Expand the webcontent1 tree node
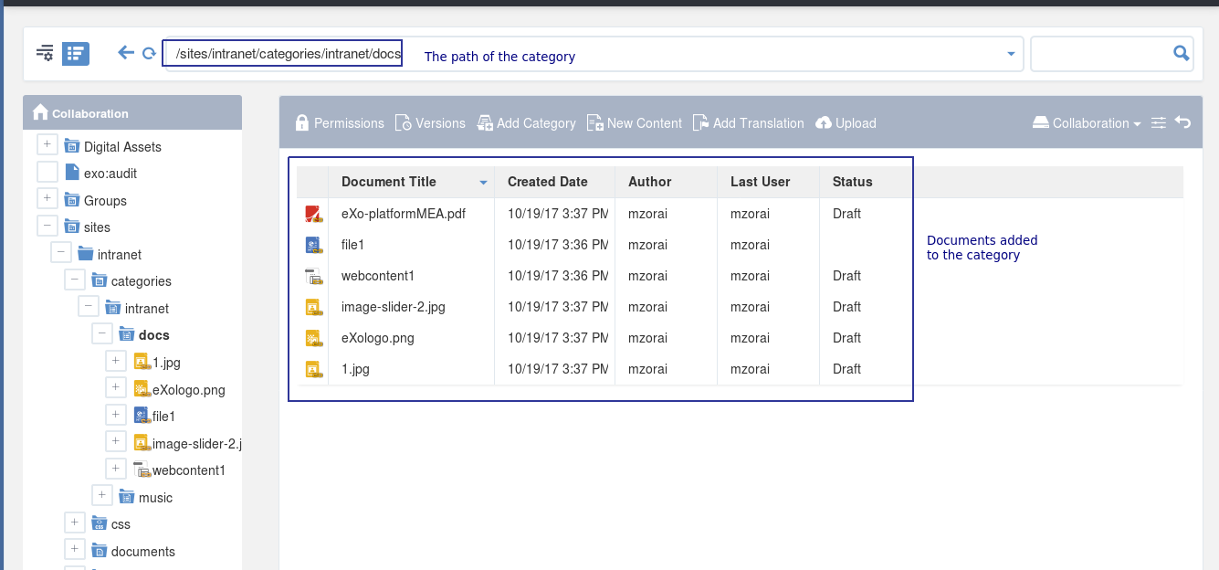This screenshot has width=1219, height=570. pos(115,469)
